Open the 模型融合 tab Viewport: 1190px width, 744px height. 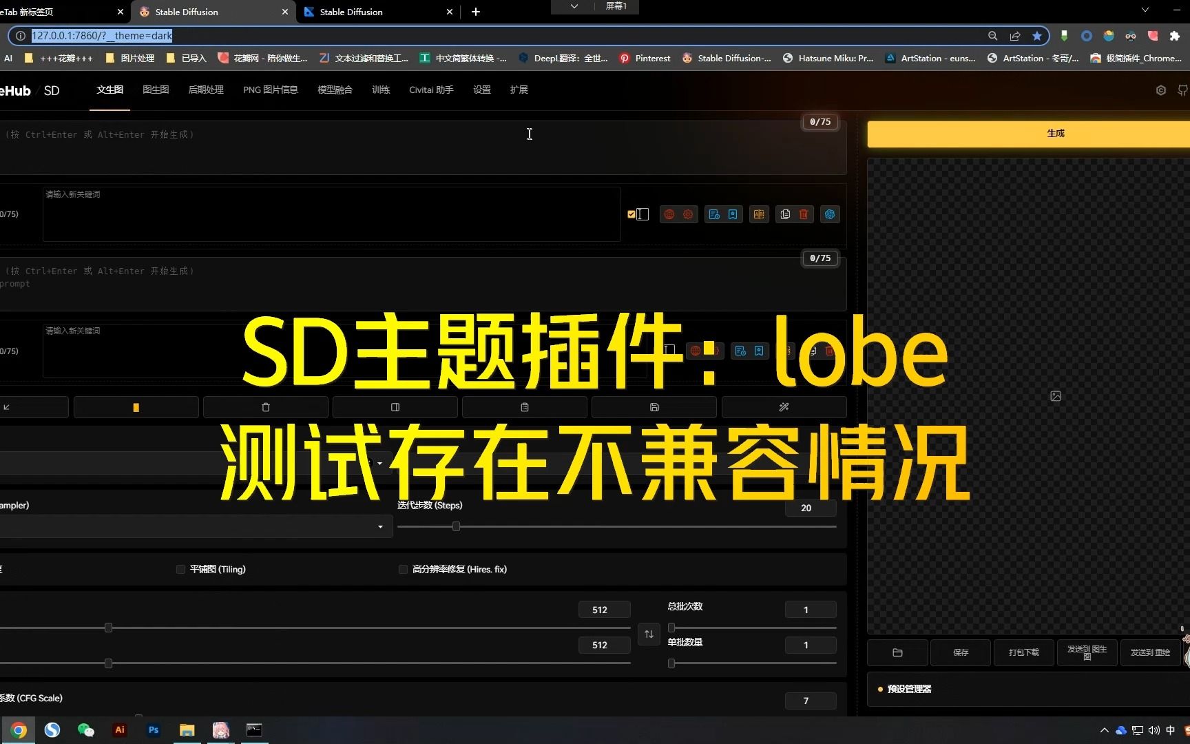[x=335, y=90]
